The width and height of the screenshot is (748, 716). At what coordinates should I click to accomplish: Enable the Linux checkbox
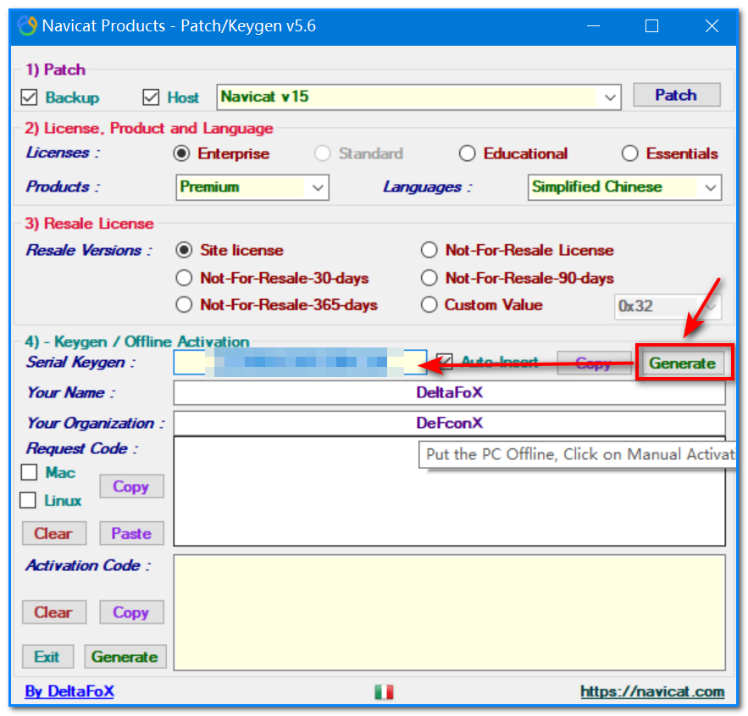tap(30, 501)
